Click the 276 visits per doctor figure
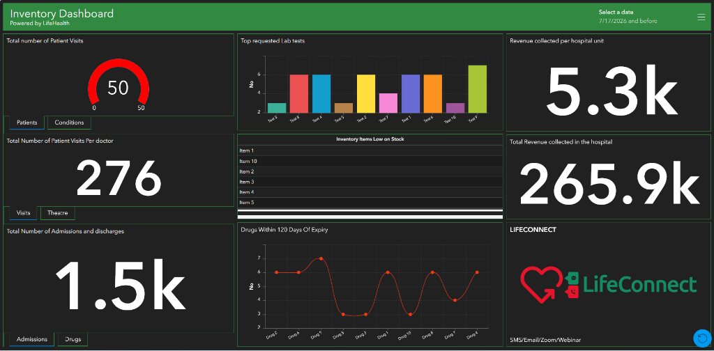This screenshot has height=351, width=714. coord(119,177)
